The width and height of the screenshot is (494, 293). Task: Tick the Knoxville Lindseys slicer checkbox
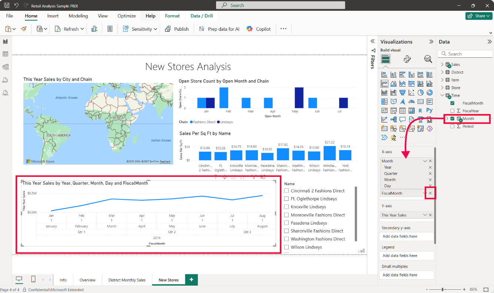pyautogui.click(x=286, y=207)
